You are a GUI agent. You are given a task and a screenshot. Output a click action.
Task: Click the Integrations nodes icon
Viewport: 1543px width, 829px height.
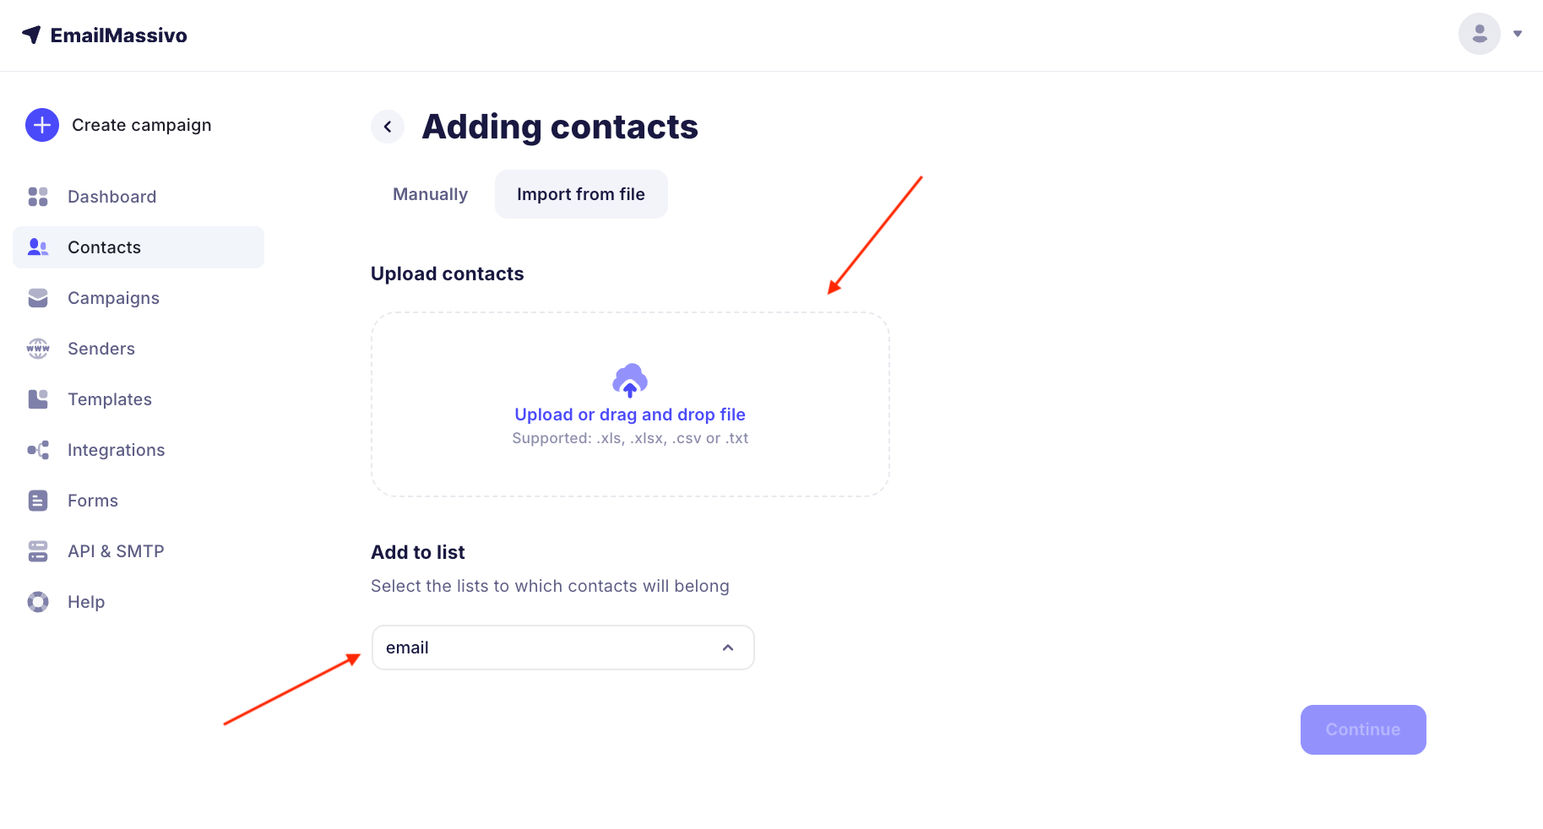(38, 450)
